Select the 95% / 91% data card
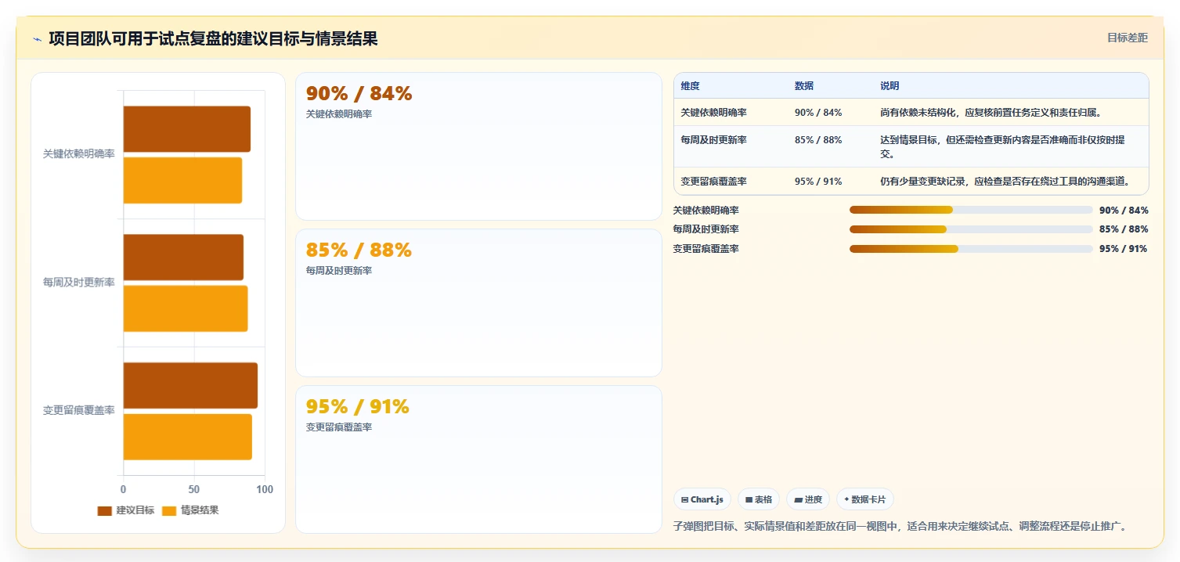Viewport: 1180px width, 562px height. click(x=478, y=459)
